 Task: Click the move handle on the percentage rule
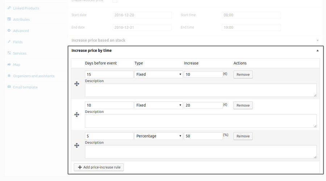tap(77, 145)
